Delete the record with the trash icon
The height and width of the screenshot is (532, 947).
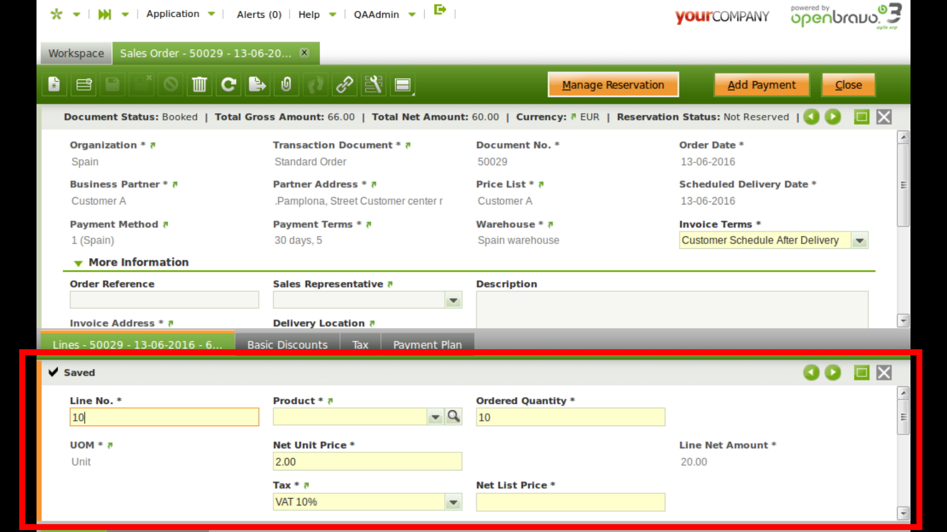199,85
